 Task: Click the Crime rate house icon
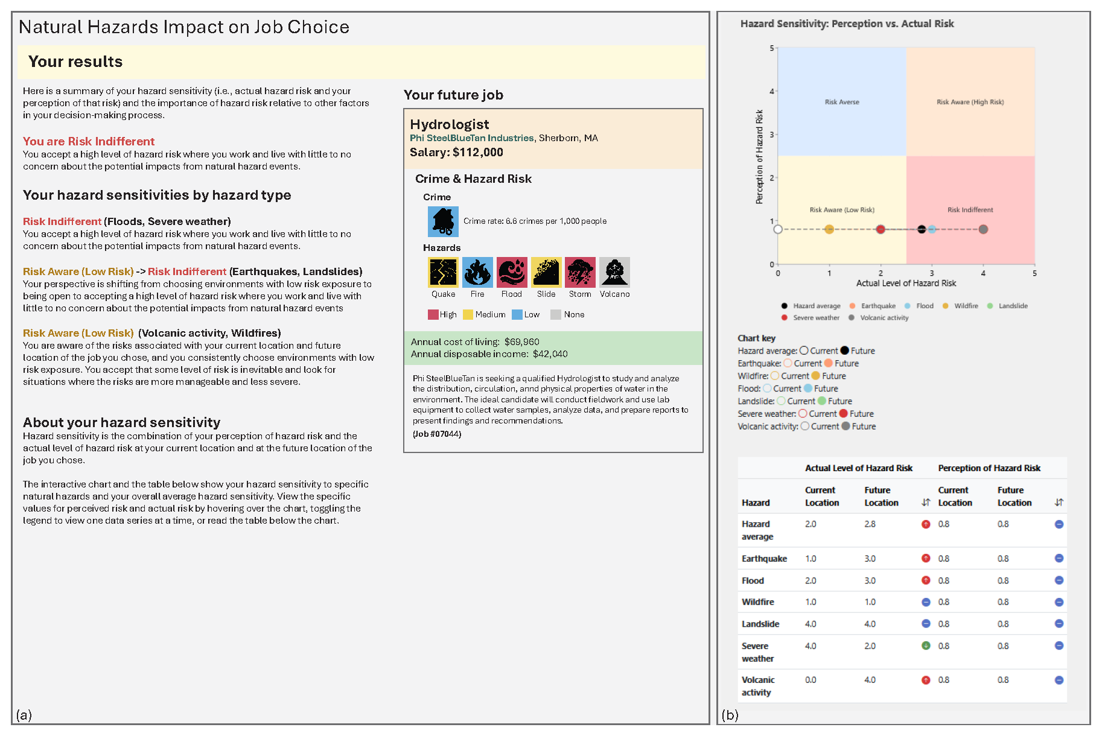coord(443,221)
